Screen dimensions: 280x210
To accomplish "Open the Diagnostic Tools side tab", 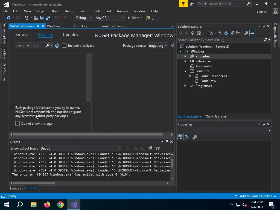I will pyautogui.click(x=275, y=35).
